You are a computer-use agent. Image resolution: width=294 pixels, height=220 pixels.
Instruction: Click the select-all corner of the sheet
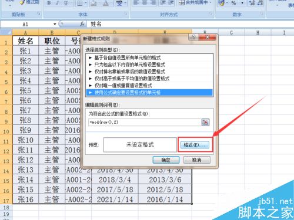[6, 32]
